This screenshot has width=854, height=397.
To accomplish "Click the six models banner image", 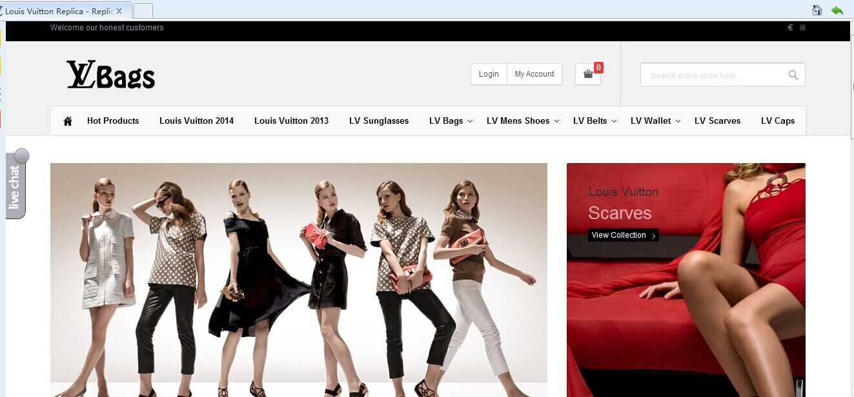I will (x=299, y=280).
